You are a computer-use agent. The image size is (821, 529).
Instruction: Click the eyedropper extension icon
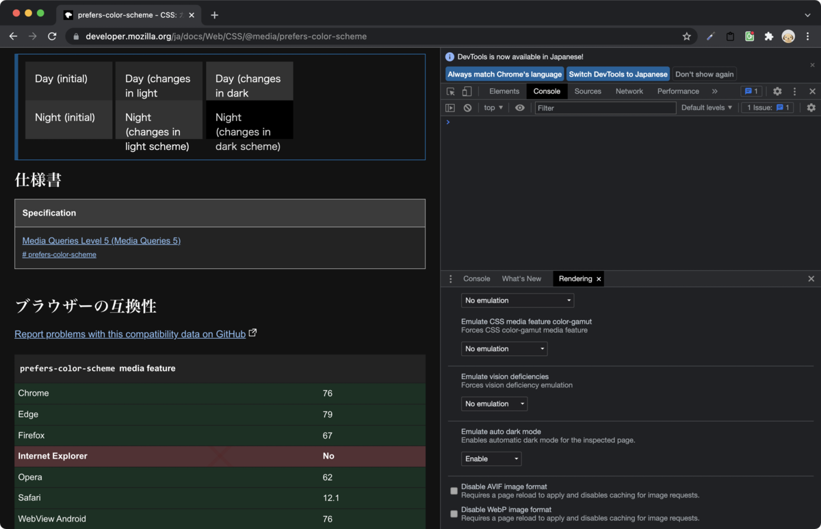tap(711, 36)
